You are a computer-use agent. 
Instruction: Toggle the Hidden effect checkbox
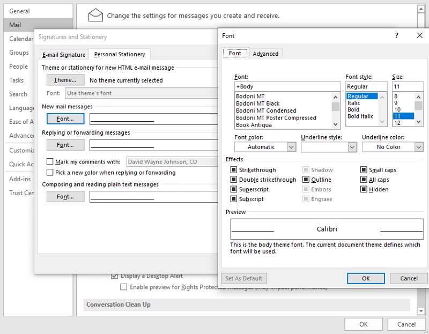364,189
